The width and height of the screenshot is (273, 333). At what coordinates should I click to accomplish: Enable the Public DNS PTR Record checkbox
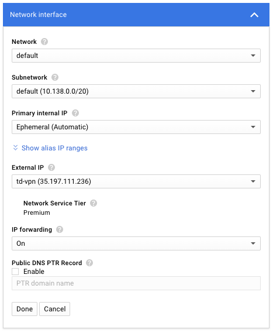[15, 272]
